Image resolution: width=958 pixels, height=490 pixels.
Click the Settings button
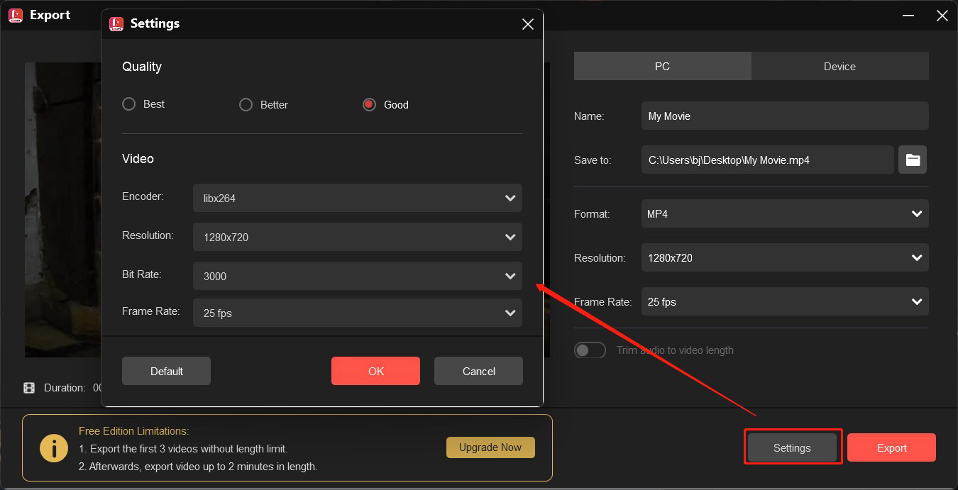tap(792, 447)
